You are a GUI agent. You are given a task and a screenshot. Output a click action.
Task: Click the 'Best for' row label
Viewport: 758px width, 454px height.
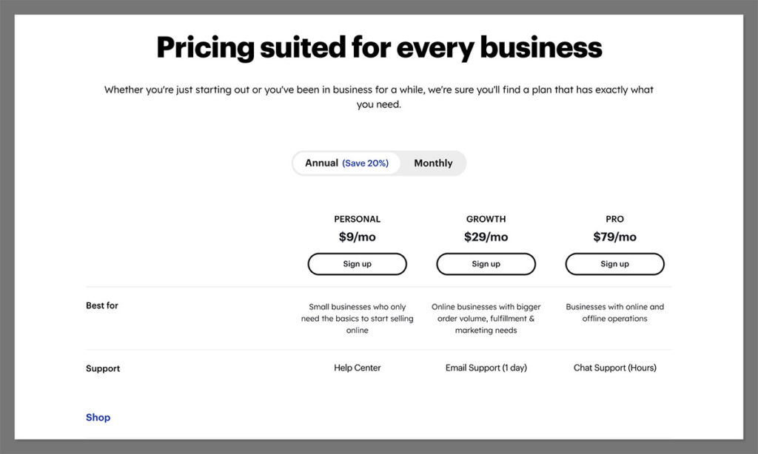(101, 305)
